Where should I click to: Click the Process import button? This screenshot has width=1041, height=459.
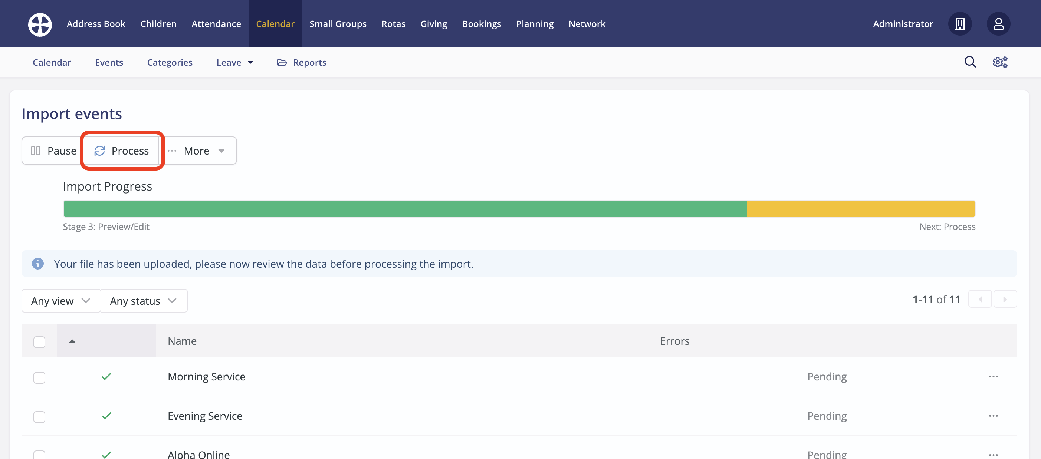pyautogui.click(x=122, y=151)
